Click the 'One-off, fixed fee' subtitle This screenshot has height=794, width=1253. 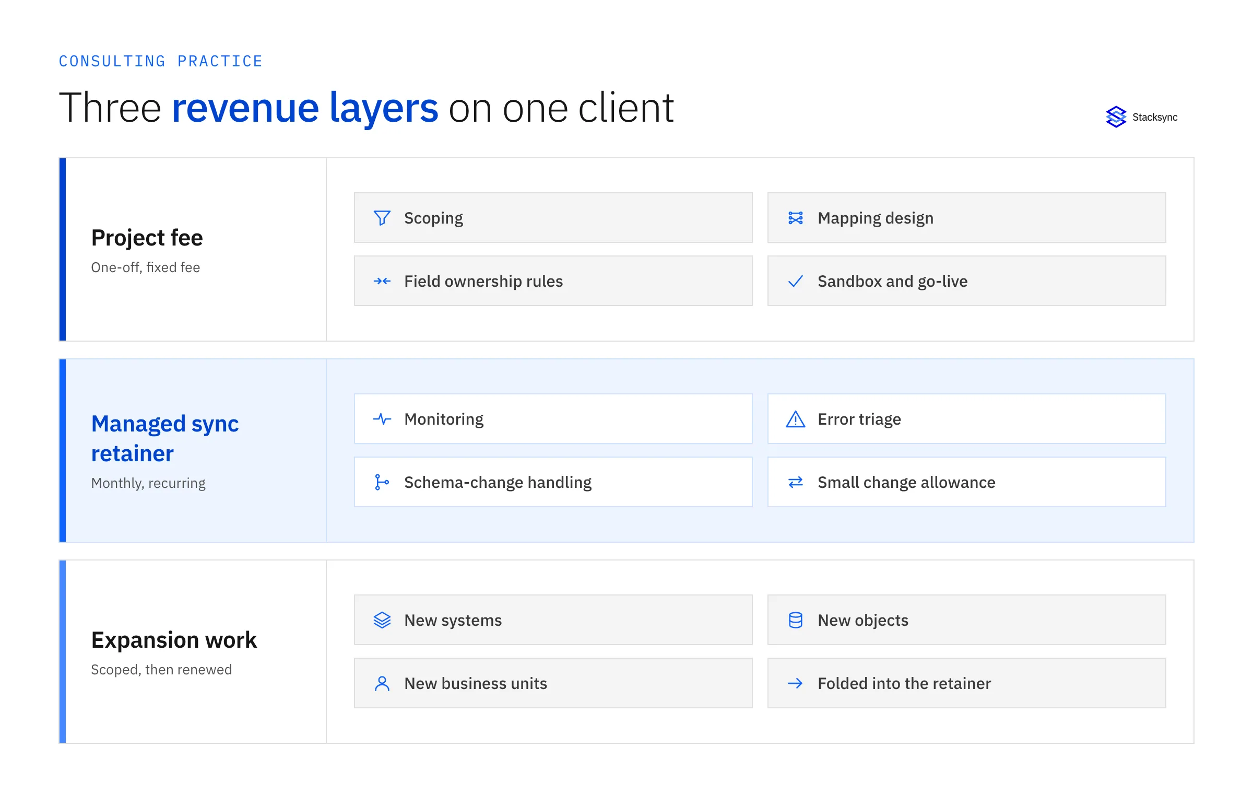(145, 267)
